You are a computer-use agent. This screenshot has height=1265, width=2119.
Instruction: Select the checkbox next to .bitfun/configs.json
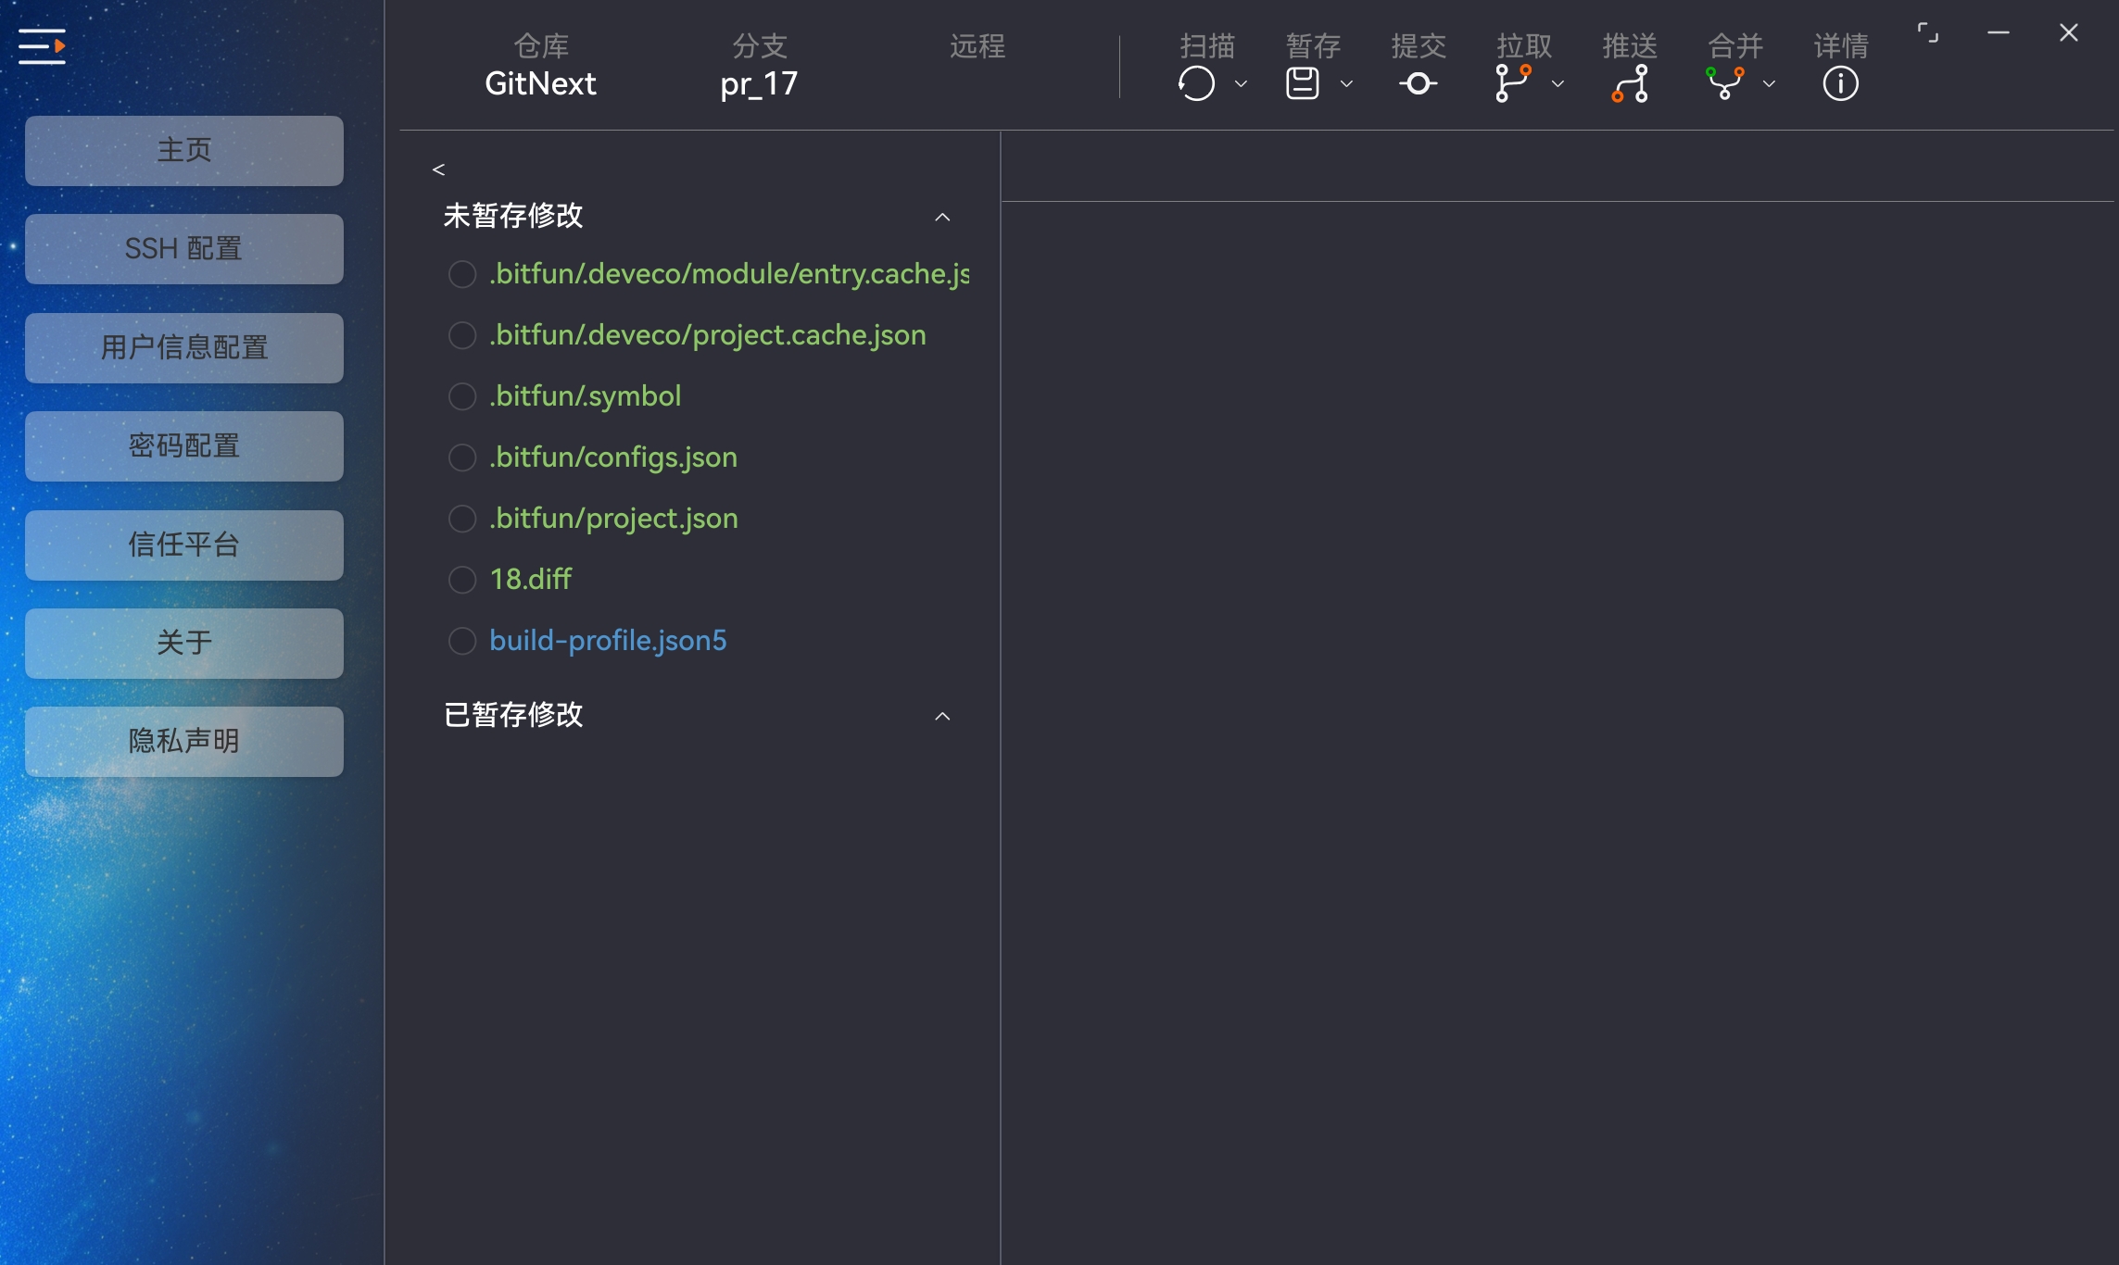(x=462, y=457)
